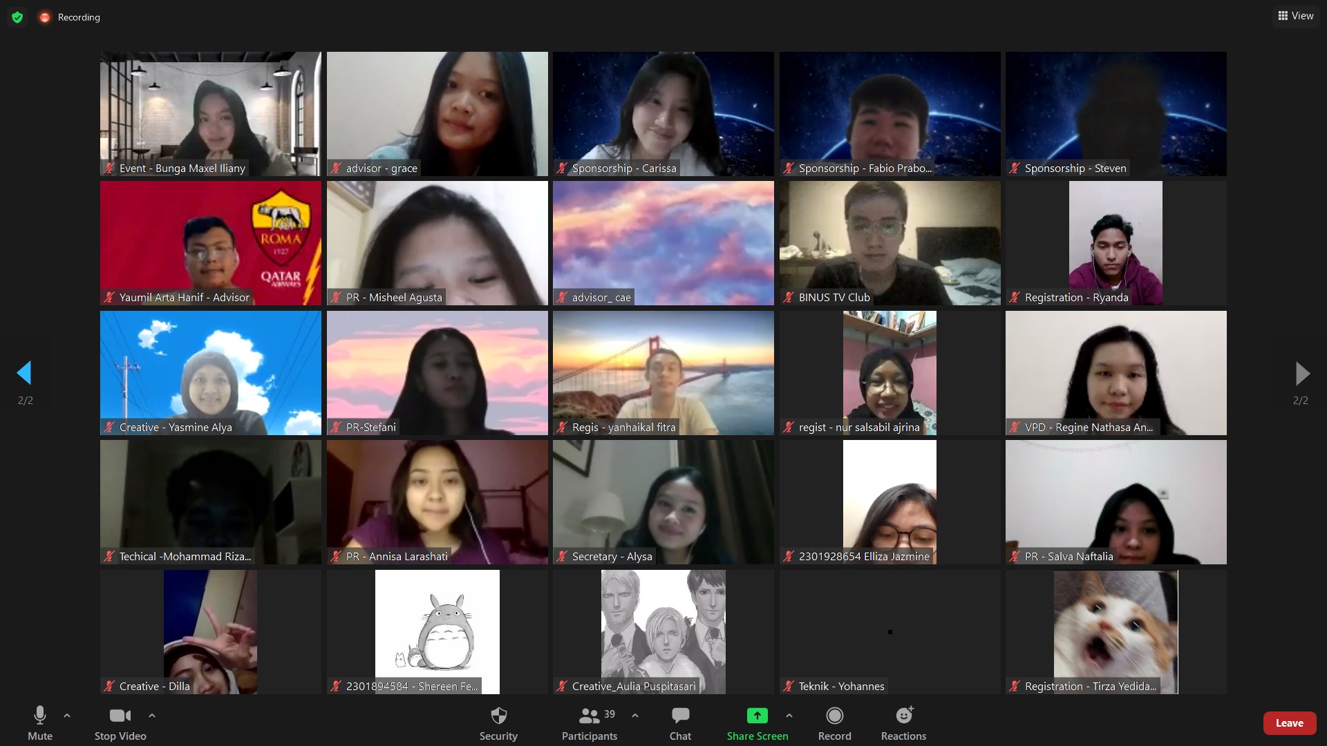Click the green Share Screen icon

tap(757, 716)
